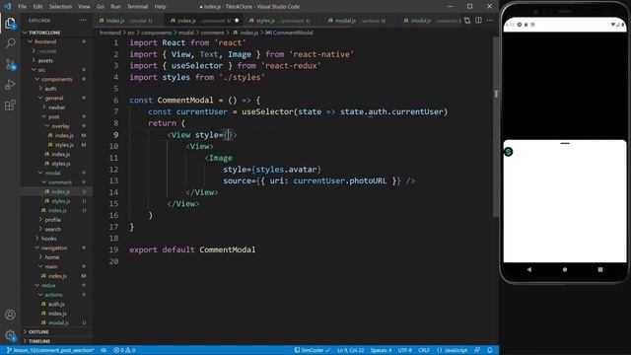Expand the navbar folder
The height and width of the screenshot is (355, 631).
(x=56, y=107)
